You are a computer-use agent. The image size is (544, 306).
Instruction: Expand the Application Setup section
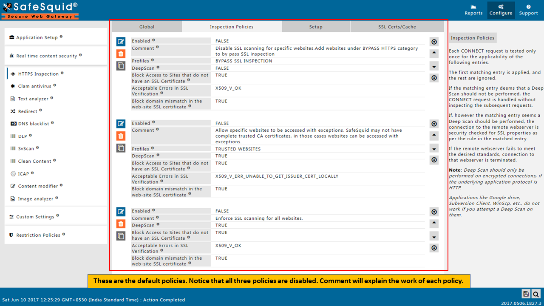(x=37, y=37)
